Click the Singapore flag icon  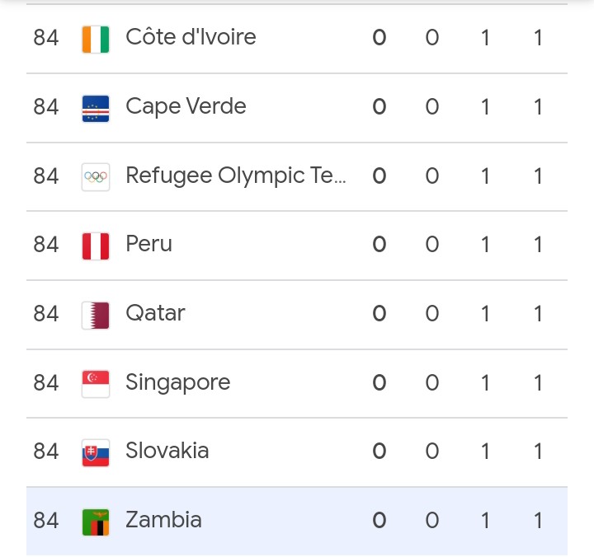96,383
